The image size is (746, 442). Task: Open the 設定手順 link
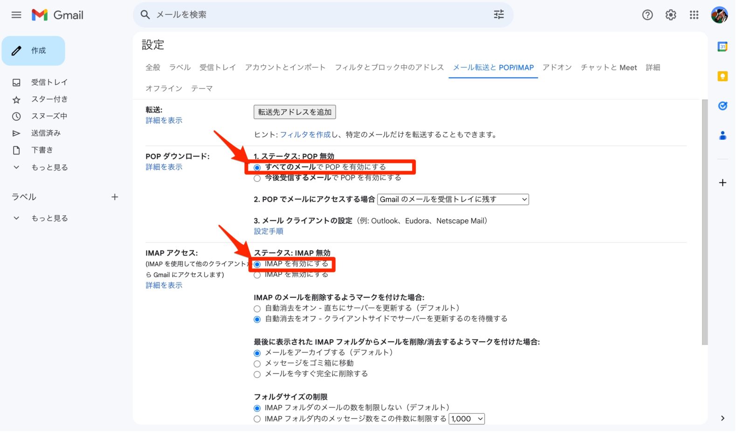coord(269,231)
